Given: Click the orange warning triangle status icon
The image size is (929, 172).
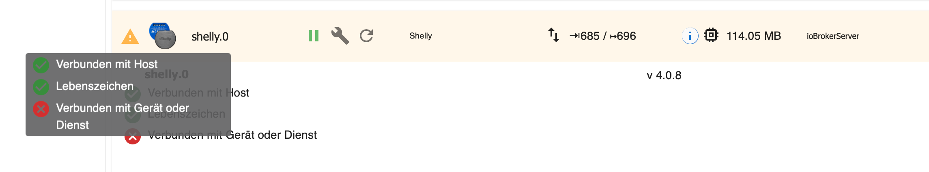Looking at the screenshot, I should click(x=130, y=37).
